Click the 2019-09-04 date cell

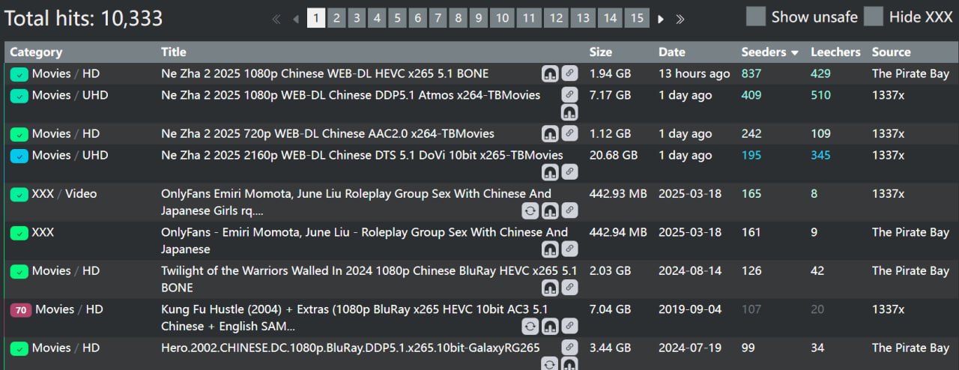(x=690, y=309)
